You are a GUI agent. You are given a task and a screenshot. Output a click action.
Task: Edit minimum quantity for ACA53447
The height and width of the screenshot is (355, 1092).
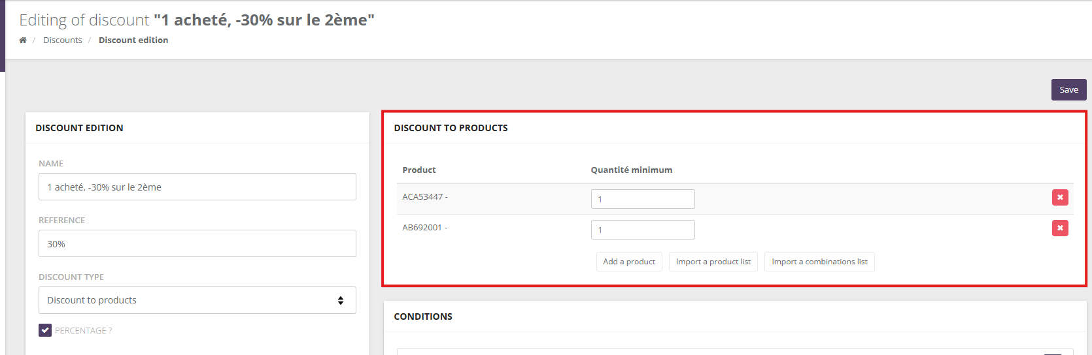(x=642, y=199)
